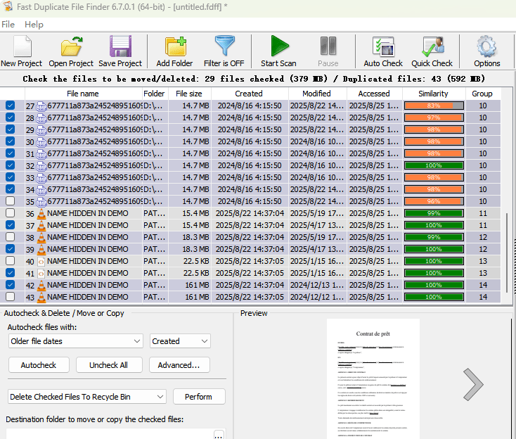This screenshot has height=439, width=516.
Task: Uncheck the file in row 27
Action: coord(11,106)
